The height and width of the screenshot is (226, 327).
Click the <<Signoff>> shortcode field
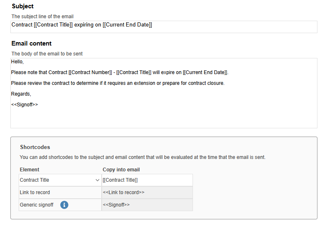pos(147,205)
